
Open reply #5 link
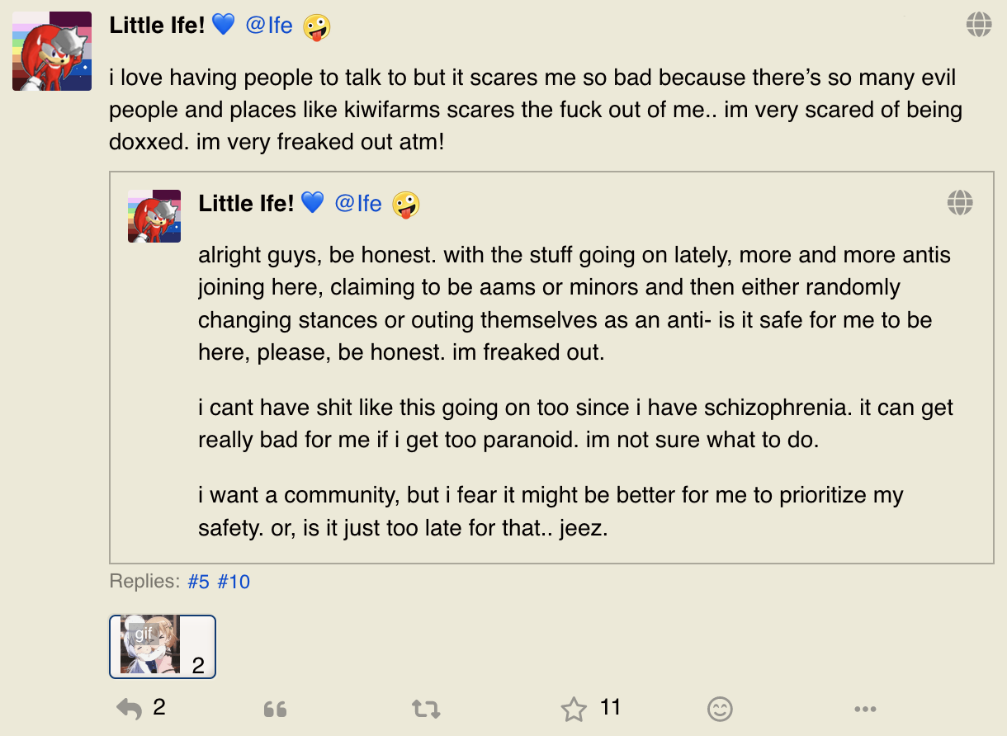(x=198, y=582)
